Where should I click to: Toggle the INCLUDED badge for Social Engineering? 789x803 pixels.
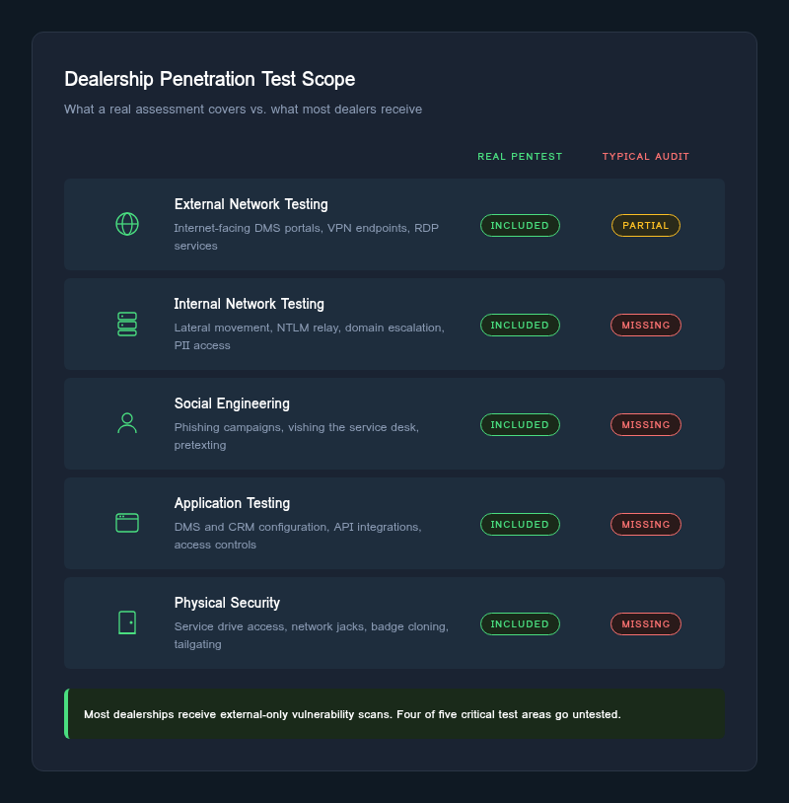(520, 424)
